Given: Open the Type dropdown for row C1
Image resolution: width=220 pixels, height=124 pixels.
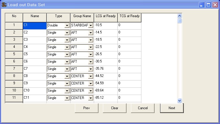Looking at the screenshot, I should point(67,26).
